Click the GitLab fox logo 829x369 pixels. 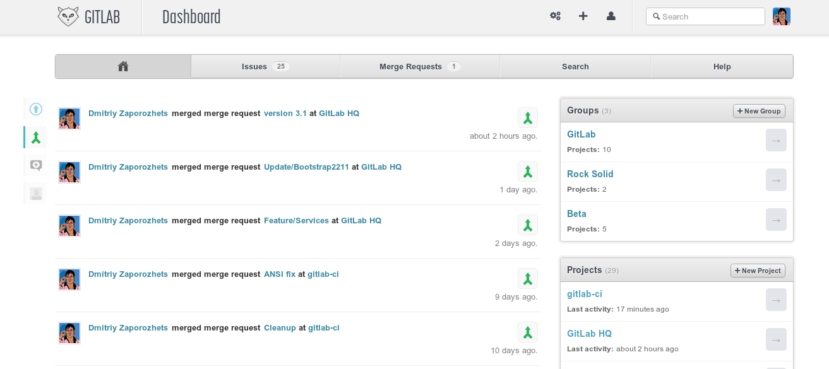[x=68, y=17]
